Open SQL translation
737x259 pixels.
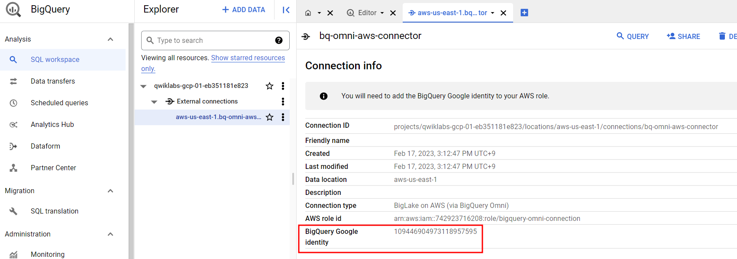(55, 211)
